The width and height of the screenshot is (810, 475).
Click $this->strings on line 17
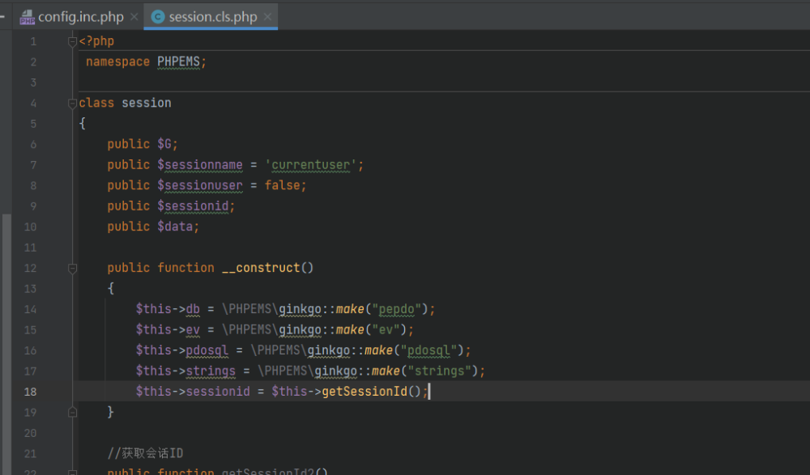[x=185, y=371]
